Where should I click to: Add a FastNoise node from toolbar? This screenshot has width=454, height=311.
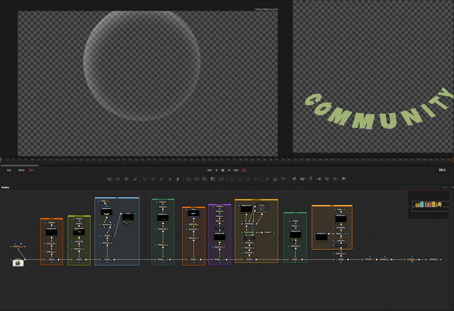(x=118, y=179)
